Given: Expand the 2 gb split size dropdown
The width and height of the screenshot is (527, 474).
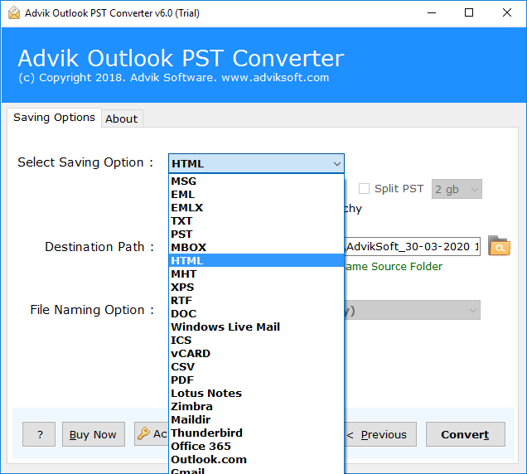Looking at the screenshot, I should point(457,189).
